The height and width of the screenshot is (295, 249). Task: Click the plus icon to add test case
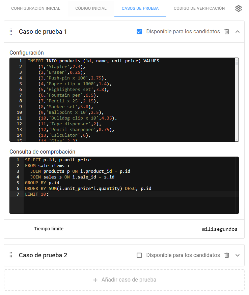(95, 280)
